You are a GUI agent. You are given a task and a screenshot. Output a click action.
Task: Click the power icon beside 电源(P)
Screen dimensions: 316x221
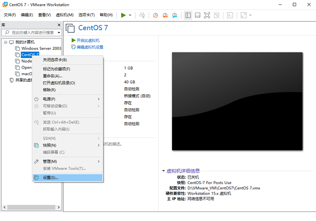(x=36, y=99)
